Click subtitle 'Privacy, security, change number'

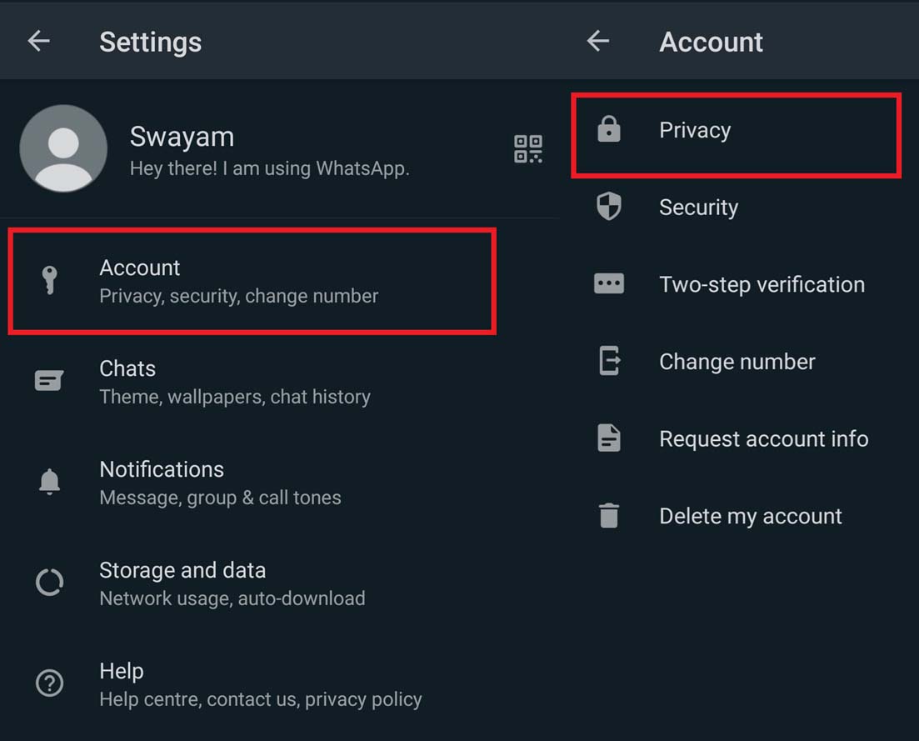point(238,296)
